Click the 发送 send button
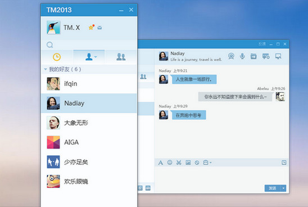The width and height of the screenshot is (308, 207). [273, 188]
